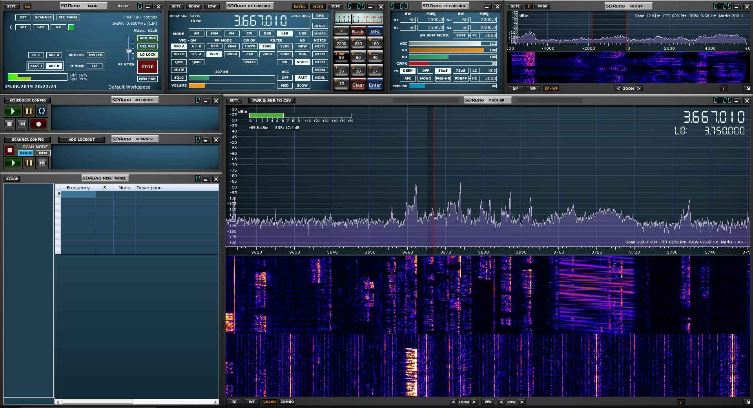Viewport: 753px width, 408px height.
Task: Set AGC to SLOW
Action: pyautogui.click(x=303, y=85)
